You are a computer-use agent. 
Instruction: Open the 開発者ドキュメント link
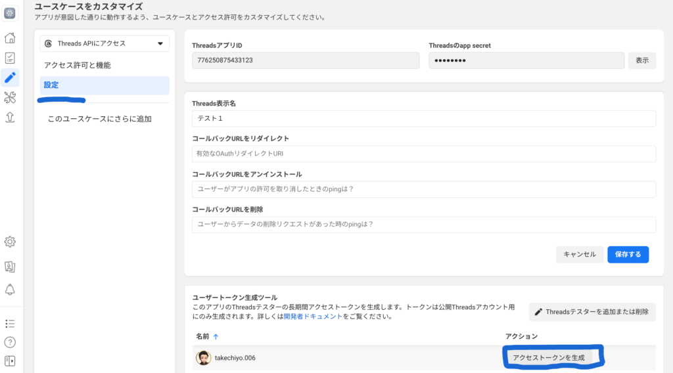(x=313, y=317)
